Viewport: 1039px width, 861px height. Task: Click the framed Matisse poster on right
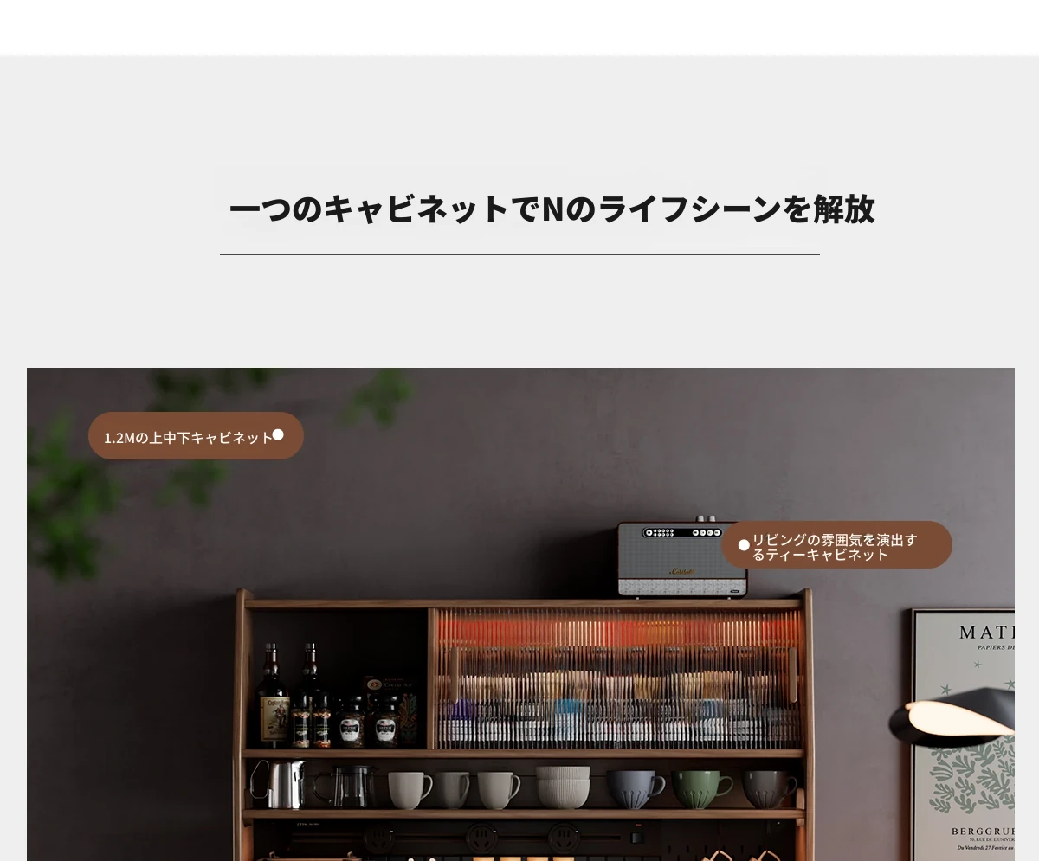click(962, 736)
